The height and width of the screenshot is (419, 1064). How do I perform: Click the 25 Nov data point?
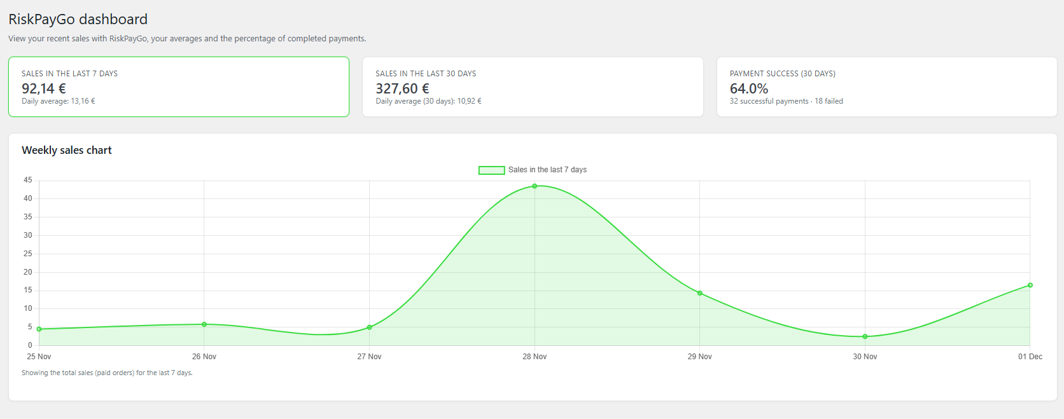click(39, 329)
